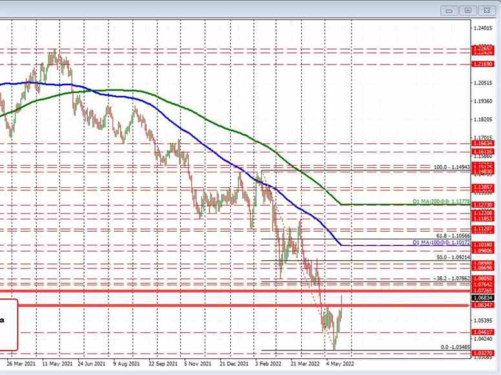The height and width of the screenshot is (375, 501).
Task: Click the 1.20515 price axis value
Action: point(483,83)
